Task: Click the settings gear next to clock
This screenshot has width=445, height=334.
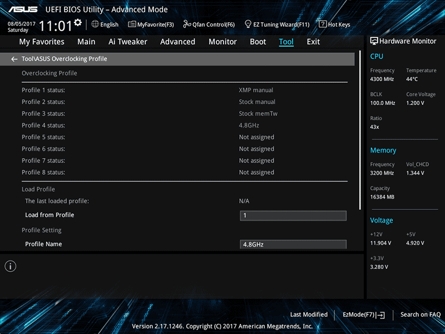Action: click(77, 22)
